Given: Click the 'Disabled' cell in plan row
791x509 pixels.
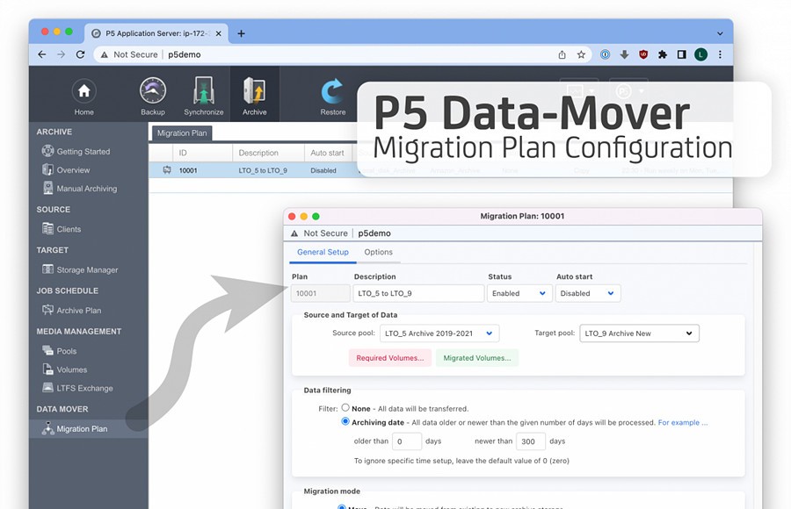Looking at the screenshot, I should click(323, 170).
